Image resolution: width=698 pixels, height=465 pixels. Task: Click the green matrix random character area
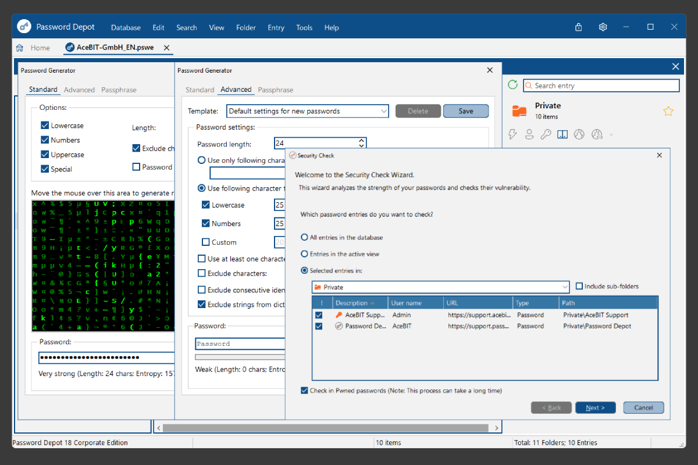click(x=103, y=266)
